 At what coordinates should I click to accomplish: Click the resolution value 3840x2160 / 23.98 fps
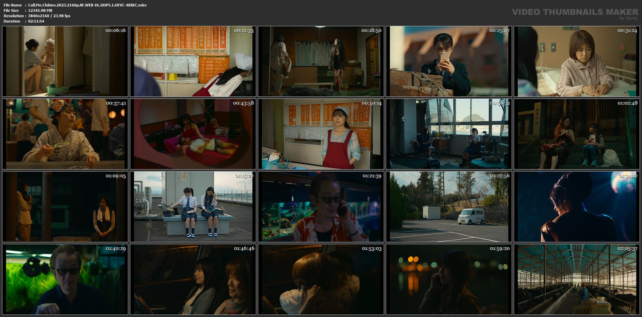click(x=49, y=16)
